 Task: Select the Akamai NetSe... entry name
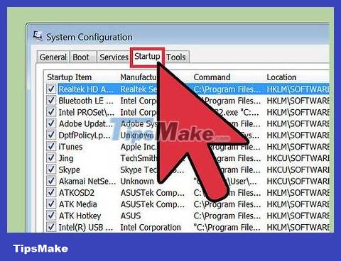pyautogui.click(x=87, y=182)
